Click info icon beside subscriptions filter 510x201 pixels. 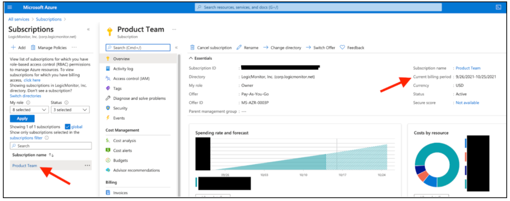tap(47, 138)
